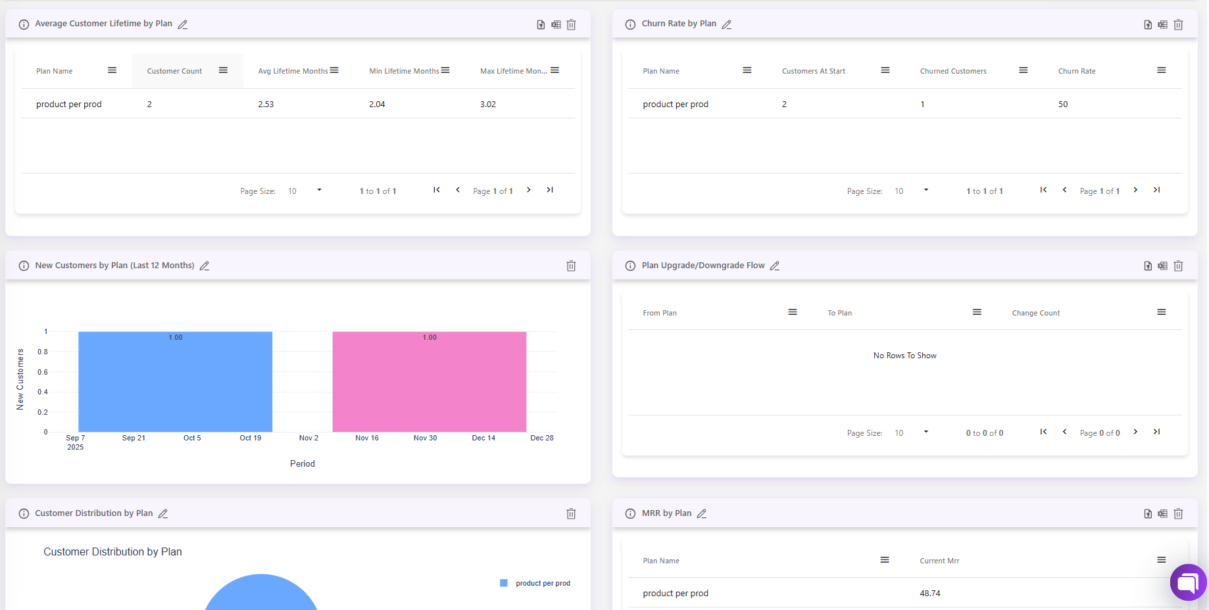Toggle the product per prod legend swatch

click(x=504, y=583)
